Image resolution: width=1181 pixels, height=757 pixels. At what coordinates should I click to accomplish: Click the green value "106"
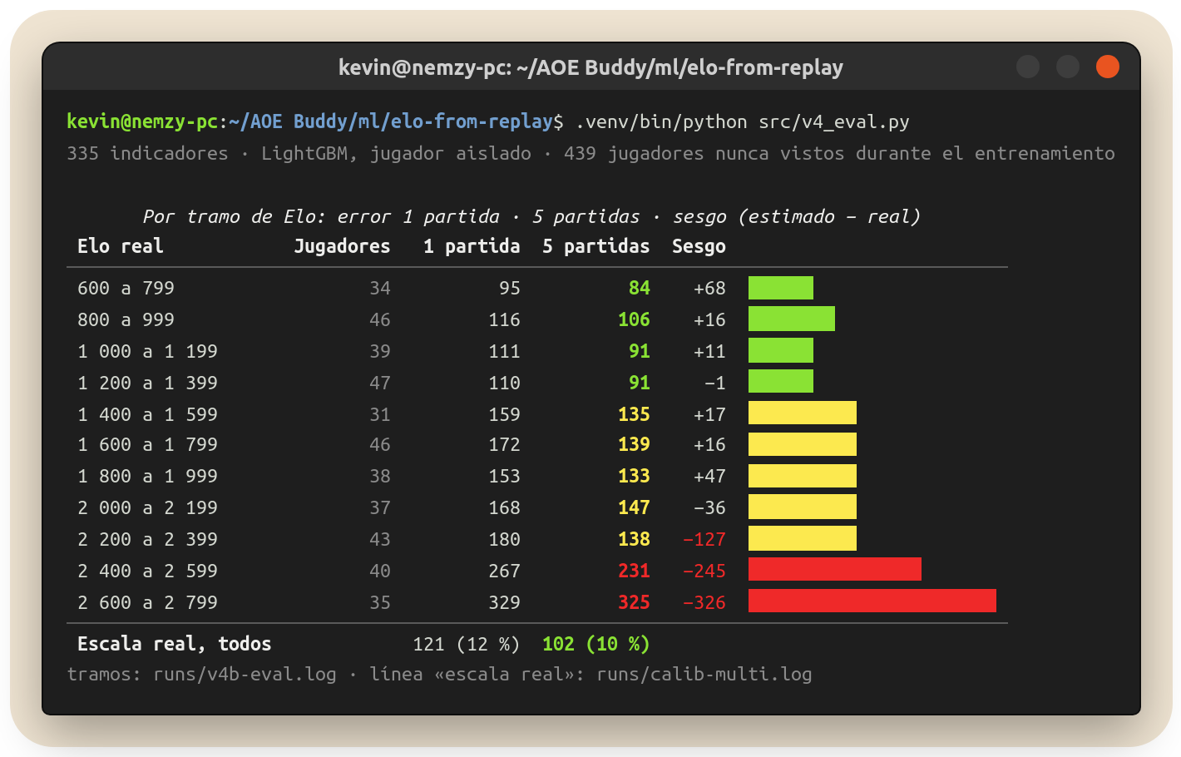634,319
